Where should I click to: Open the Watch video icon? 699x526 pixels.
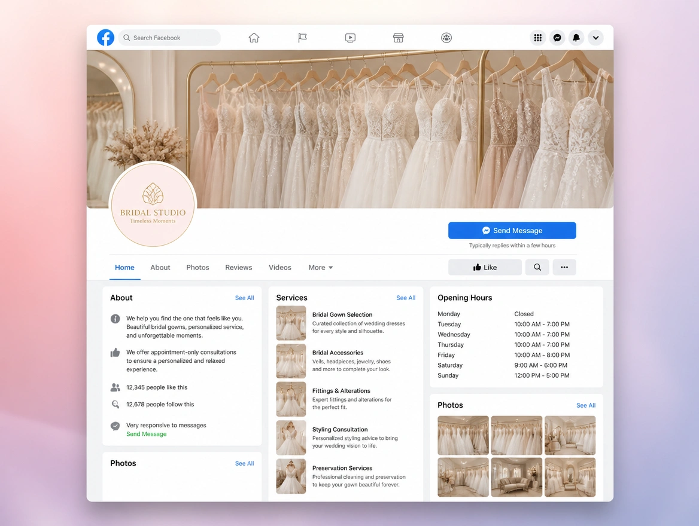tap(350, 38)
